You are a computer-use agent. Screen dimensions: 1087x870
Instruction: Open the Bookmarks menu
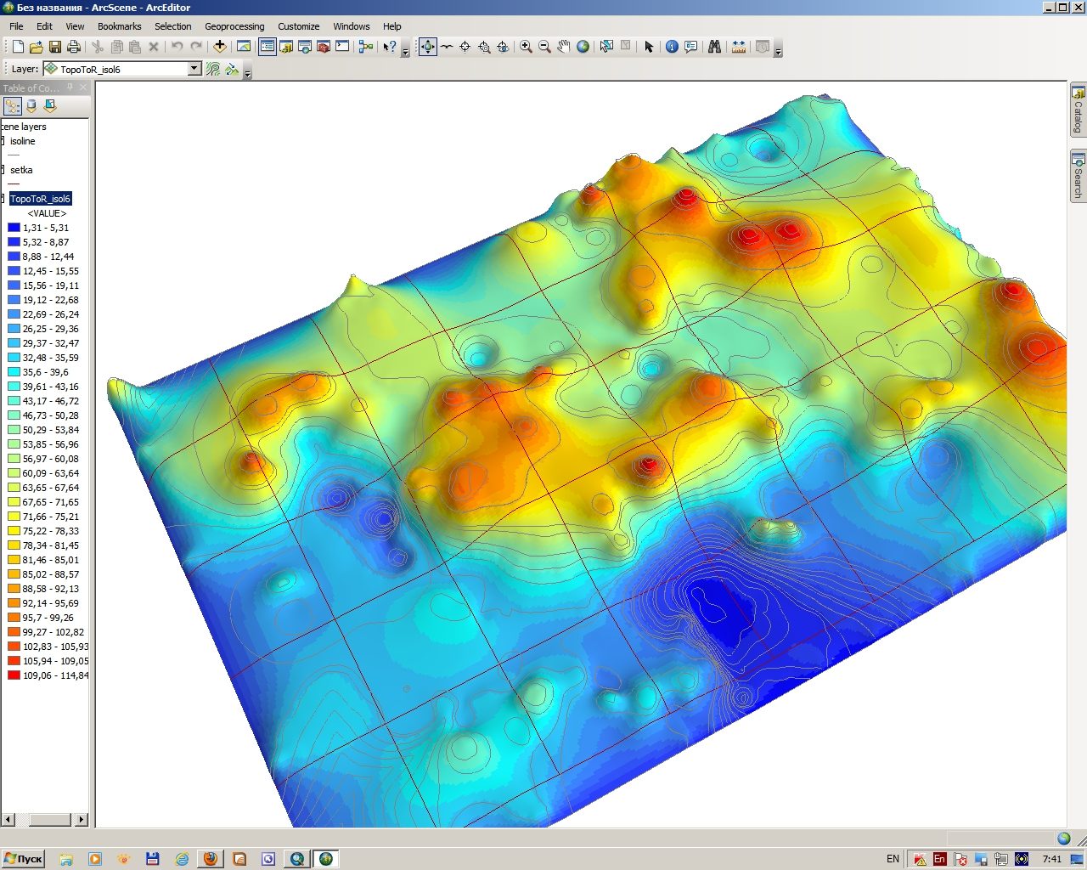click(119, 26)
